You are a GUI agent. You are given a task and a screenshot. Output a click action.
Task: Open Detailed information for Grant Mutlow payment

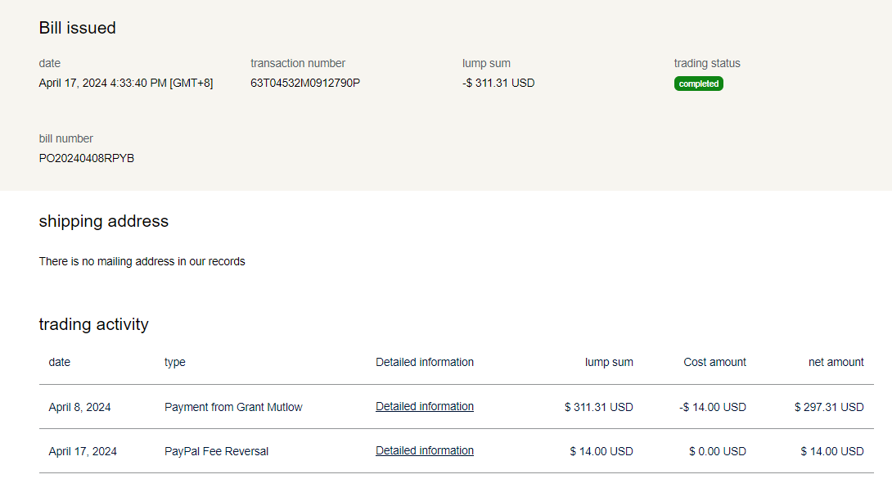(424, 407)
